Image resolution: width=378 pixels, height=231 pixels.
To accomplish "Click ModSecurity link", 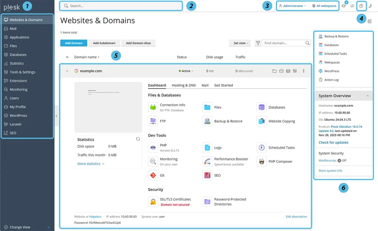I will (327, 160).
